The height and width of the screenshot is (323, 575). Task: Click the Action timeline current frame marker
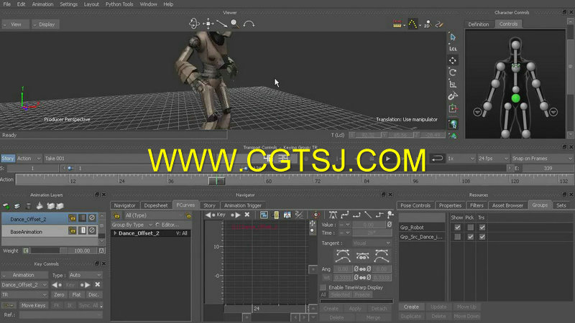(217, 181)
